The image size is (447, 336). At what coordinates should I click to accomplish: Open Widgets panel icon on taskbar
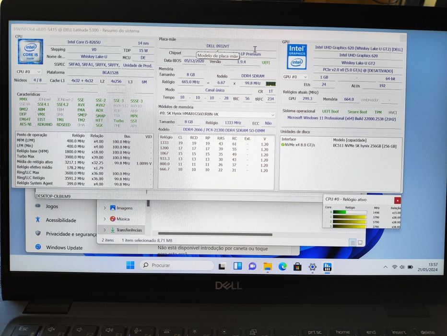click(237, 266)
